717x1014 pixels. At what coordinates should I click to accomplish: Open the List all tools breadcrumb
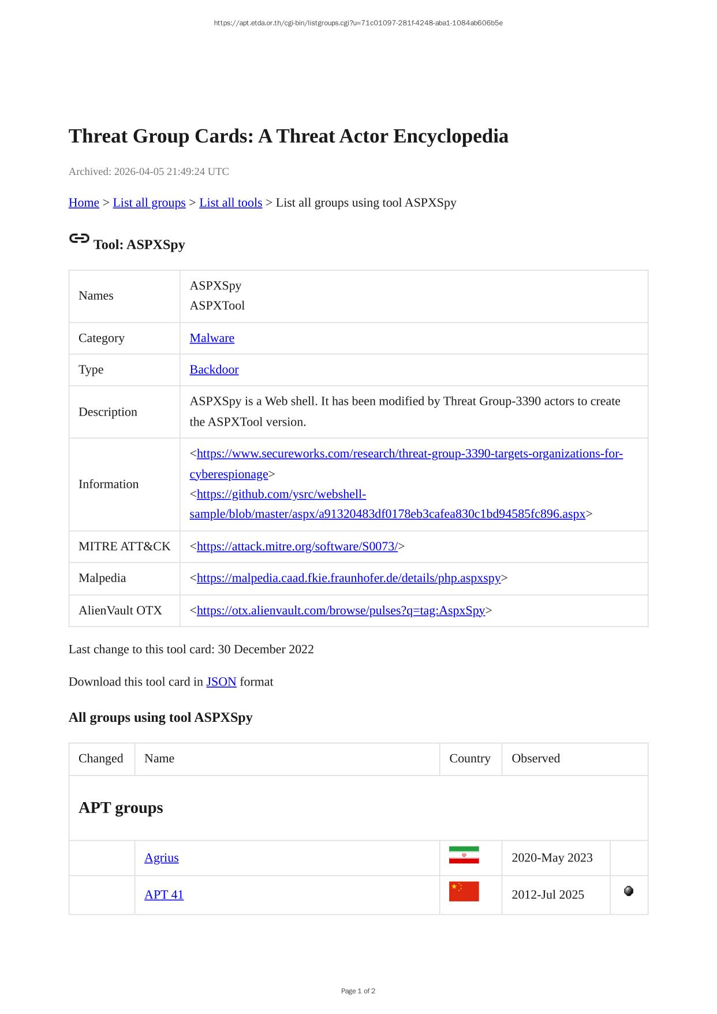230,203
